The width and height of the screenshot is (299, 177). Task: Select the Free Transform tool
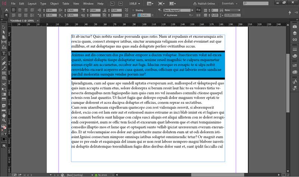coord(4,89)
